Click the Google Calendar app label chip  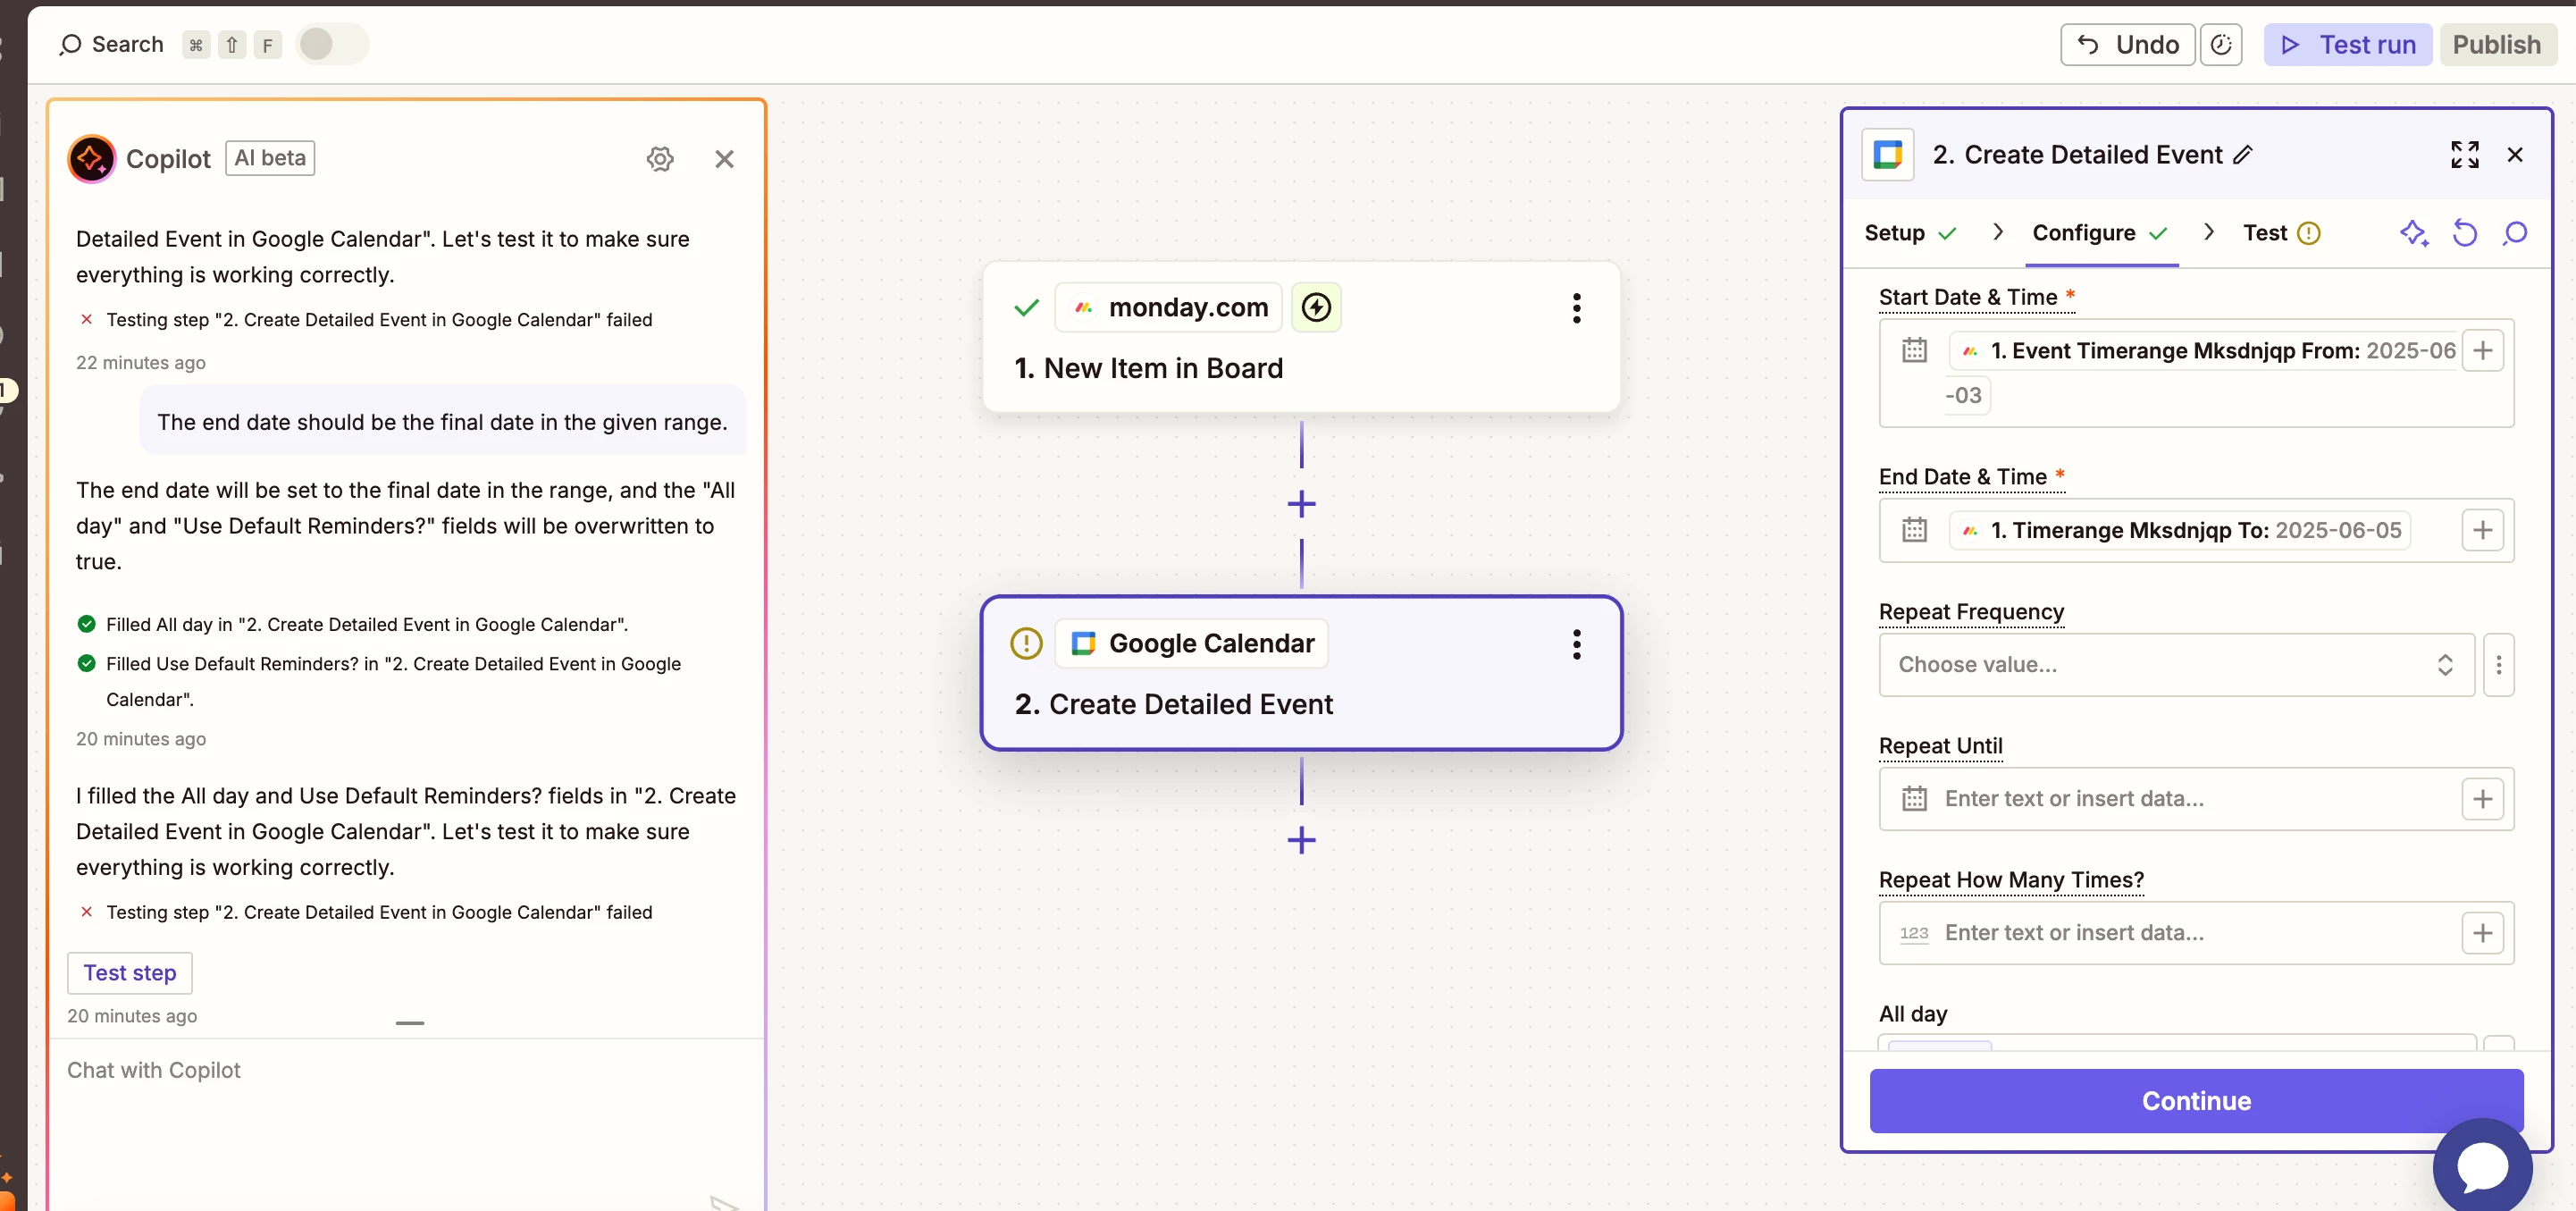tap(1192, 643)
